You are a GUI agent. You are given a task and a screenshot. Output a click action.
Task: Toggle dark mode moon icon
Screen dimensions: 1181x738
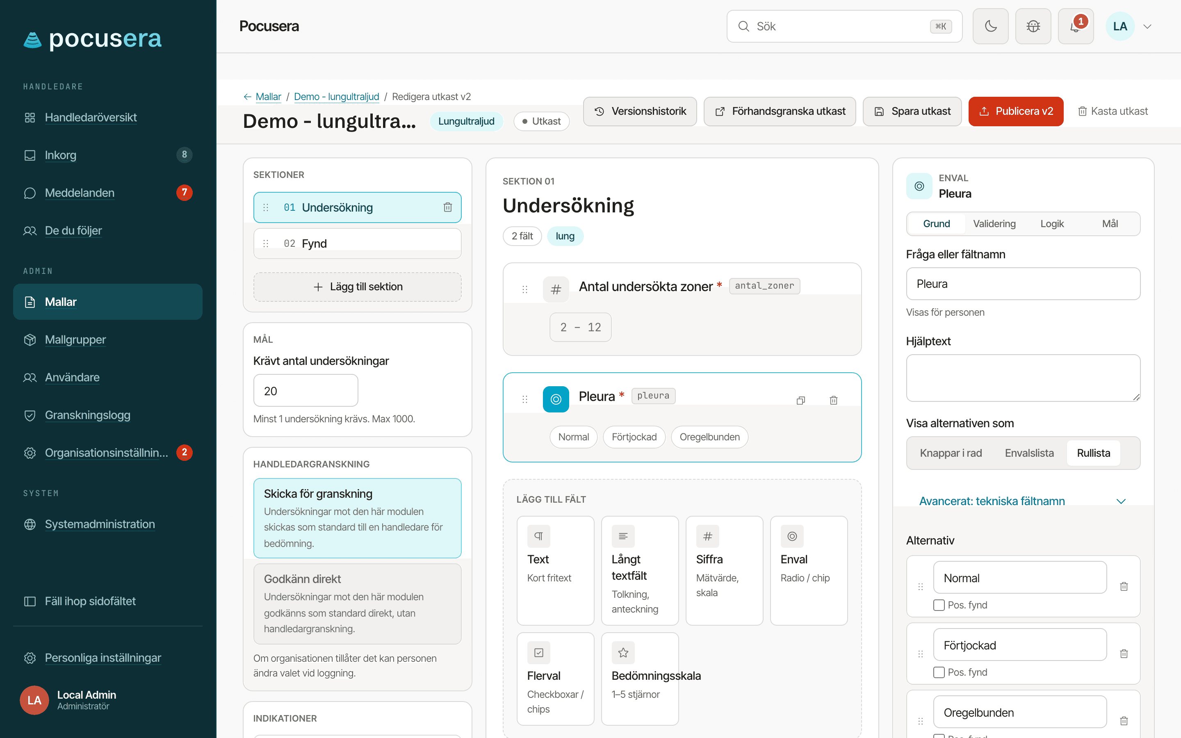(990, 26)
